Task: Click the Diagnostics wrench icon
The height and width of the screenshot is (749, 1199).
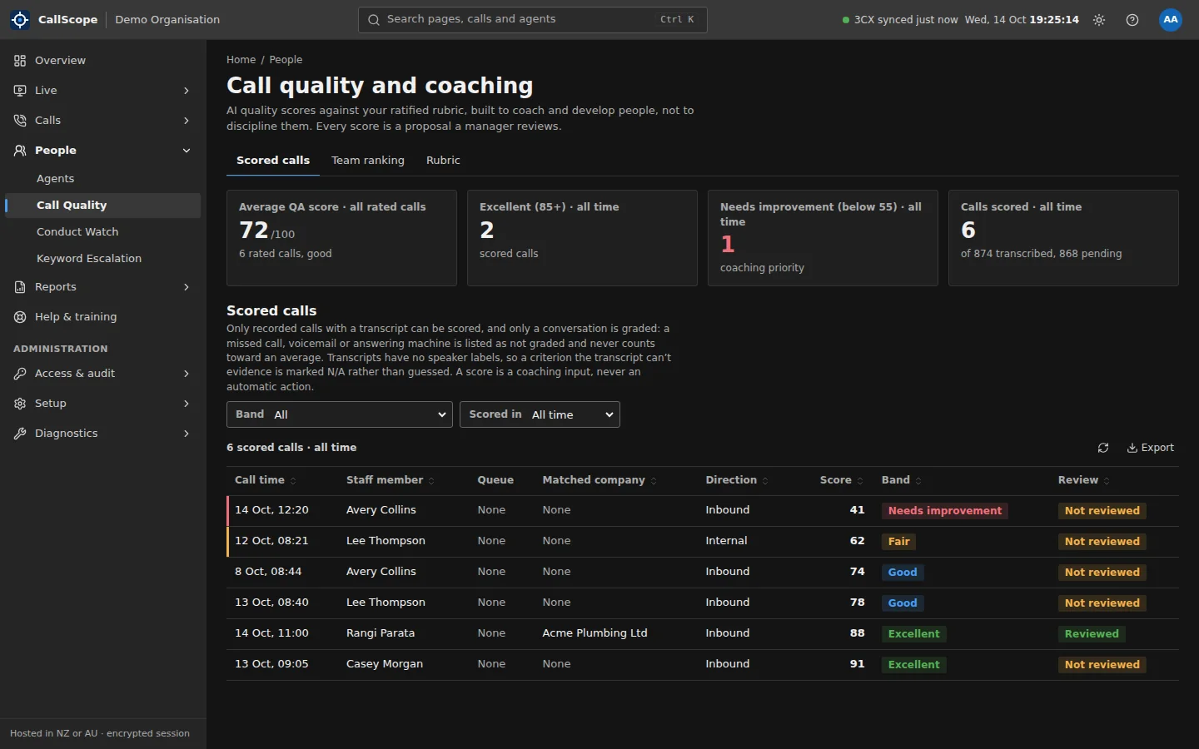Action: point(20,434)
